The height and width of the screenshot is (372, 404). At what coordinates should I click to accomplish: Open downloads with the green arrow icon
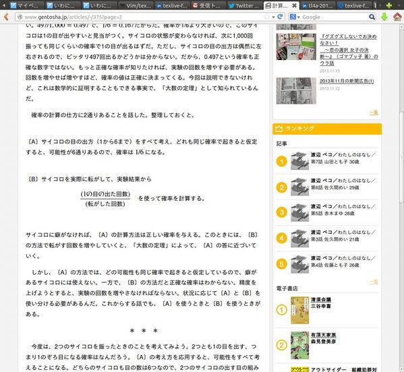tap(384, 17)
